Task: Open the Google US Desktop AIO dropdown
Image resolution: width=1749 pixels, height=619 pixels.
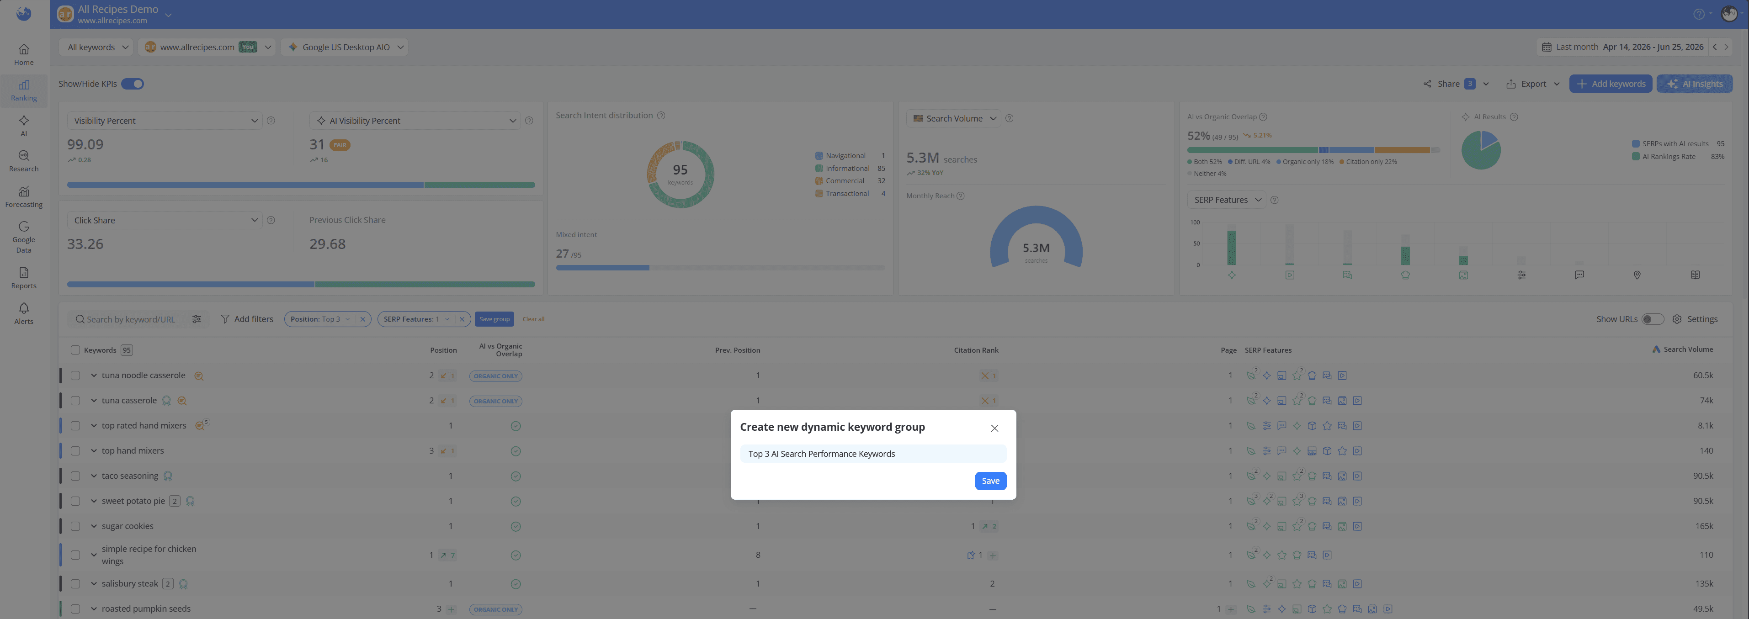Action: click(x=346, y=47)
